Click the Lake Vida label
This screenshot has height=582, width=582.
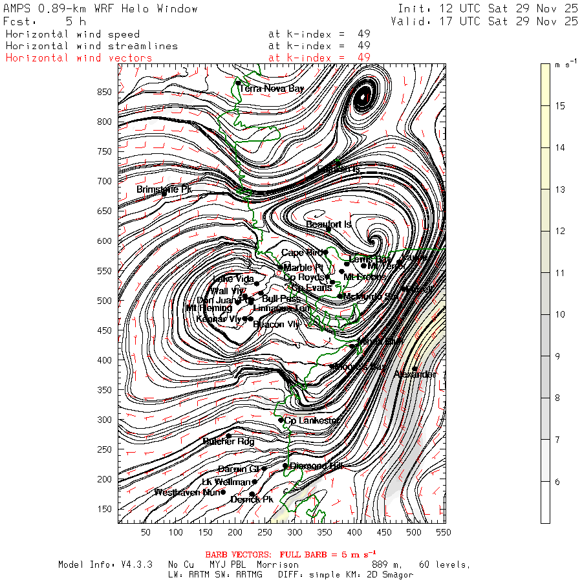233,279
